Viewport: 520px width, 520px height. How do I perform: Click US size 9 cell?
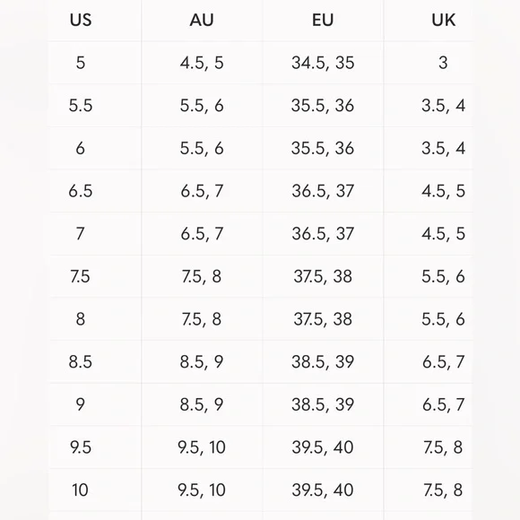(x=81, y=404)
